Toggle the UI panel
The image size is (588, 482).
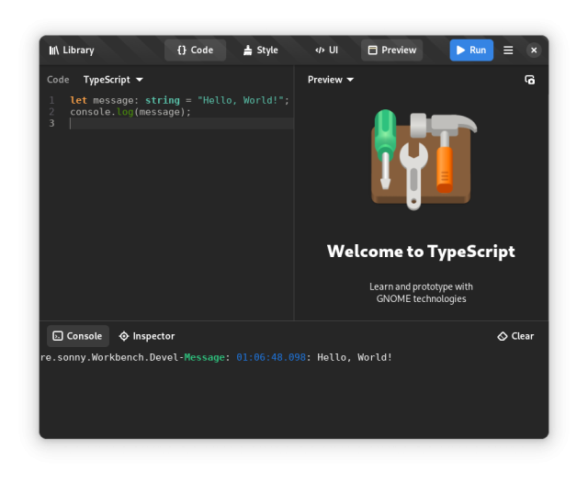tap(326, 50)
